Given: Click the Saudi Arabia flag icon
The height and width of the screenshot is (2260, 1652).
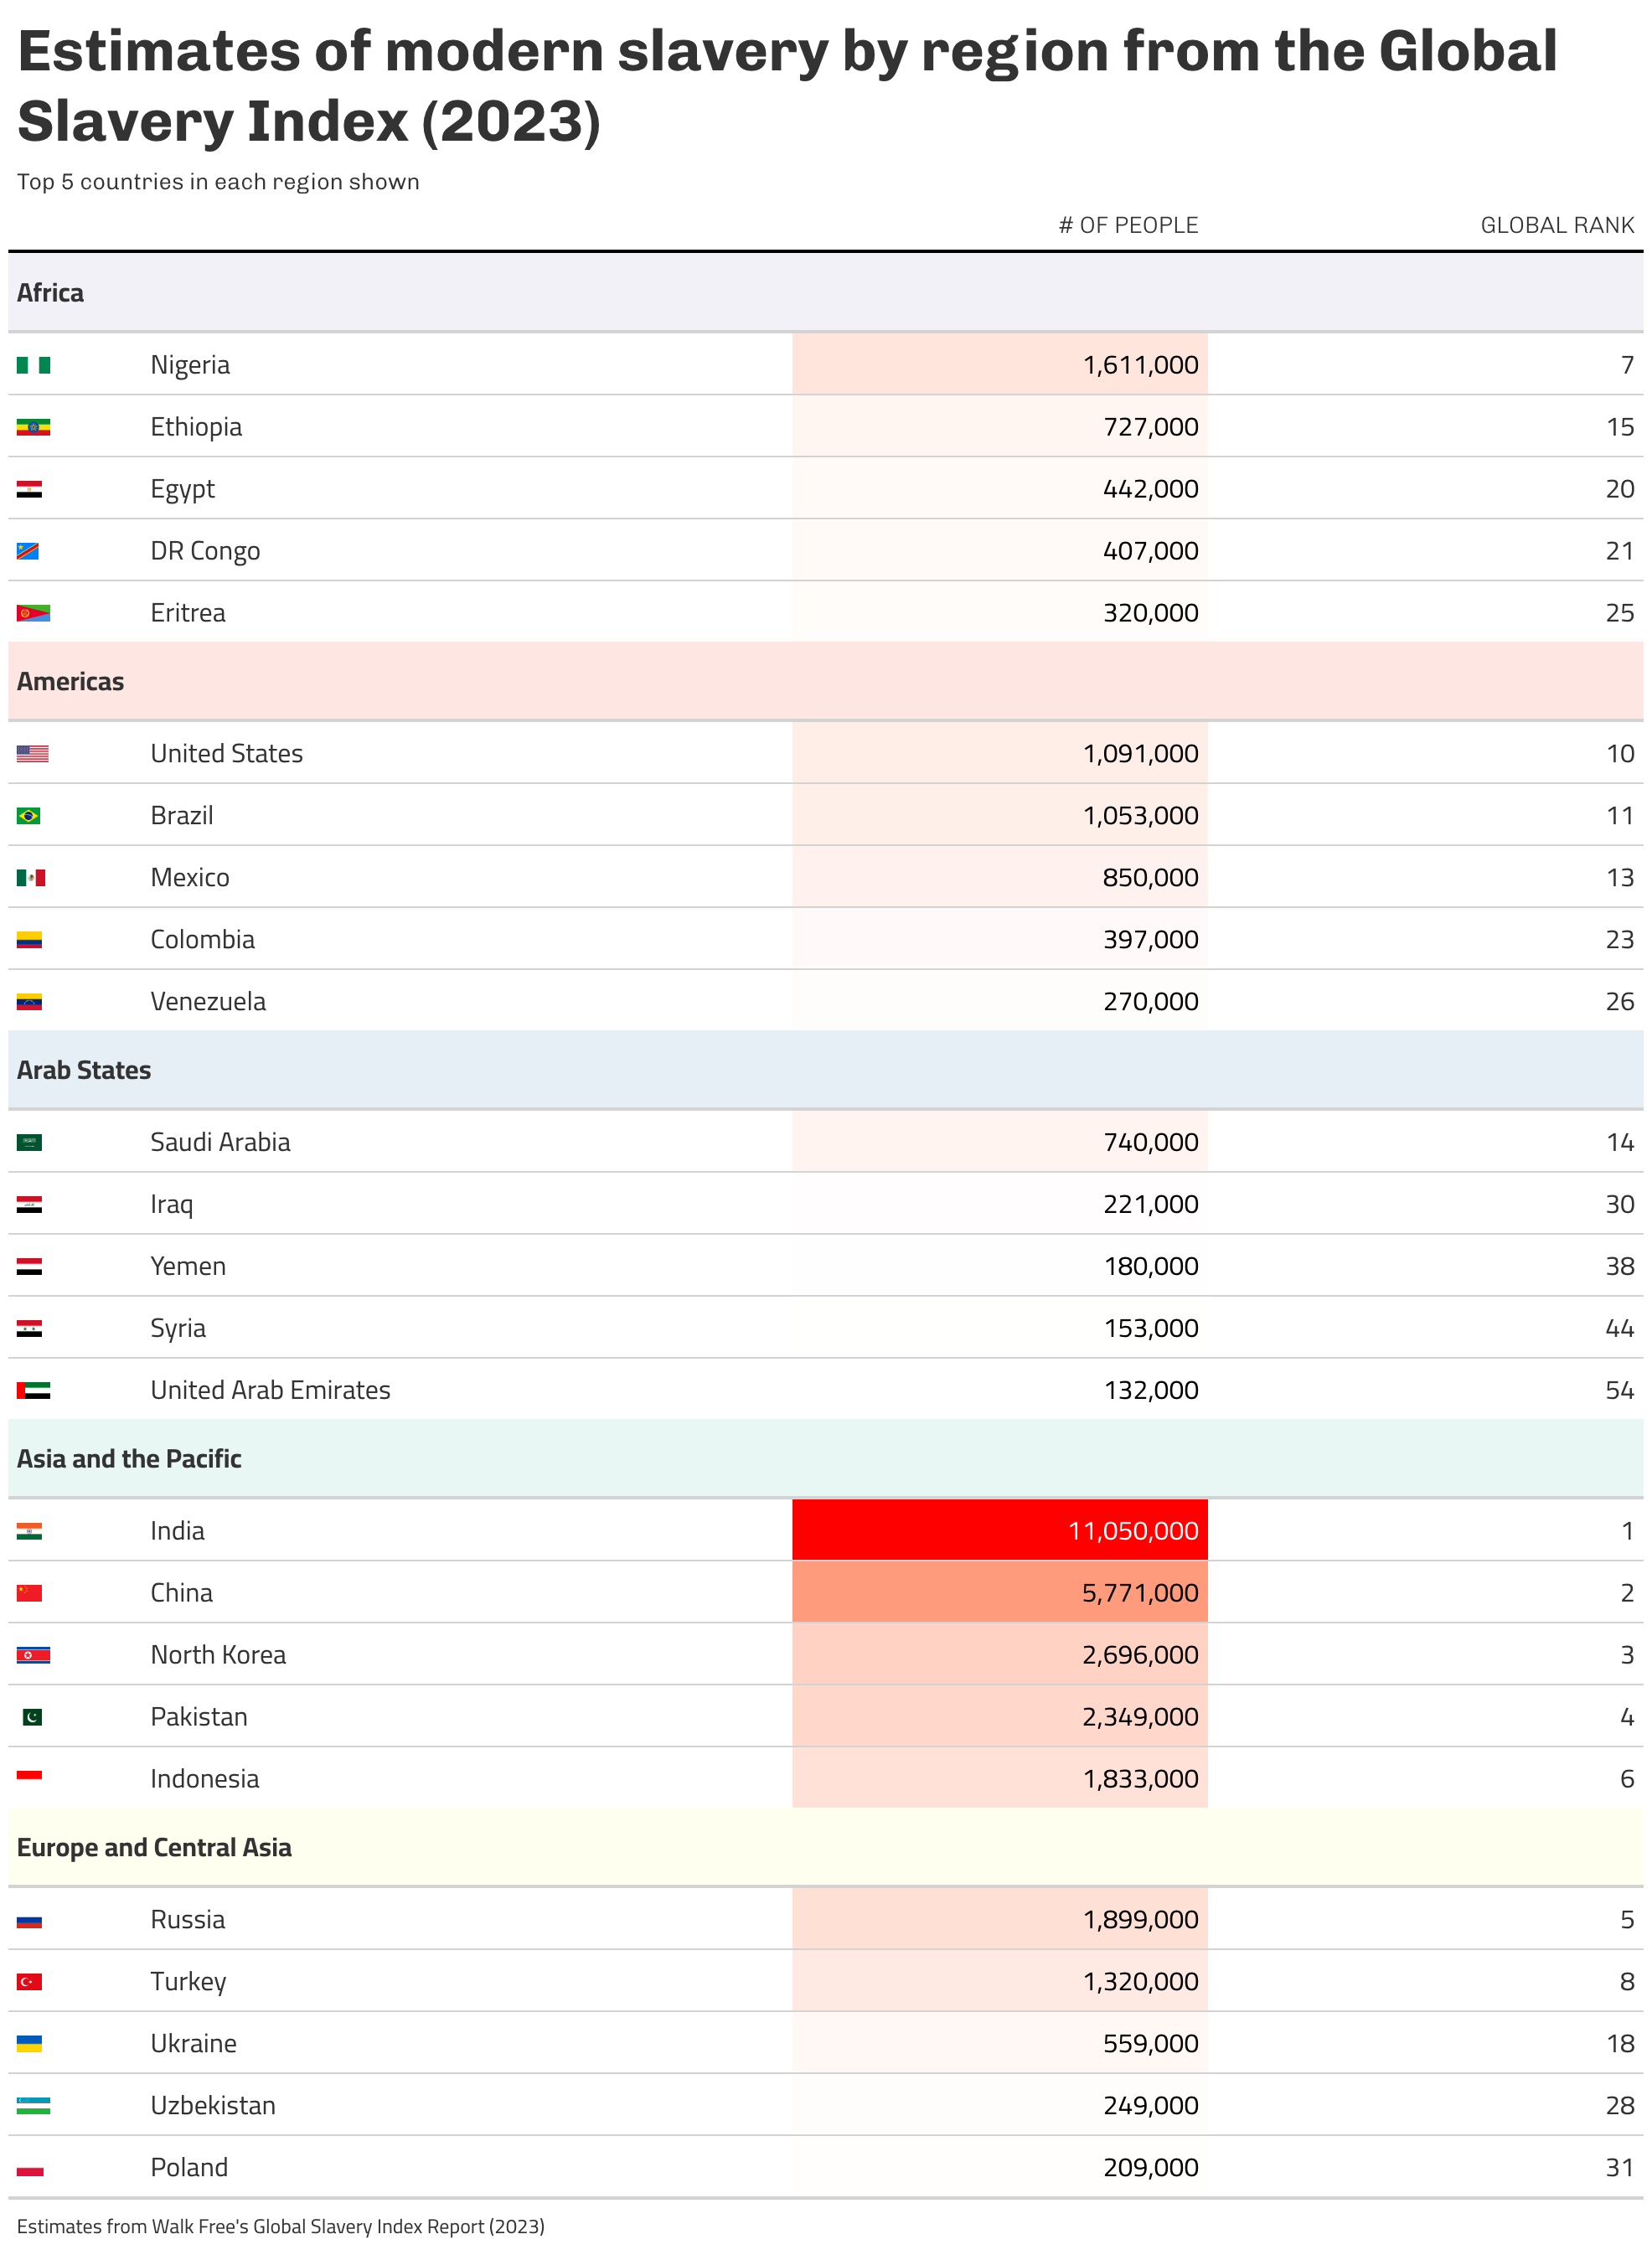Looking at the screenshot, I should pos(29,1142).
